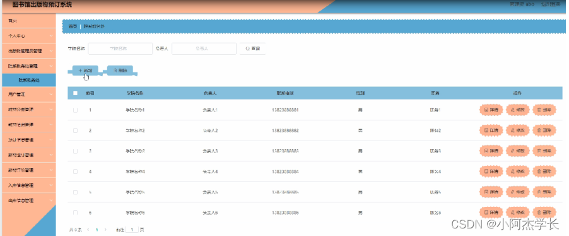Check the box for row 3
The width and height of the screenshot is (569, 236).
tap(75, 151)
